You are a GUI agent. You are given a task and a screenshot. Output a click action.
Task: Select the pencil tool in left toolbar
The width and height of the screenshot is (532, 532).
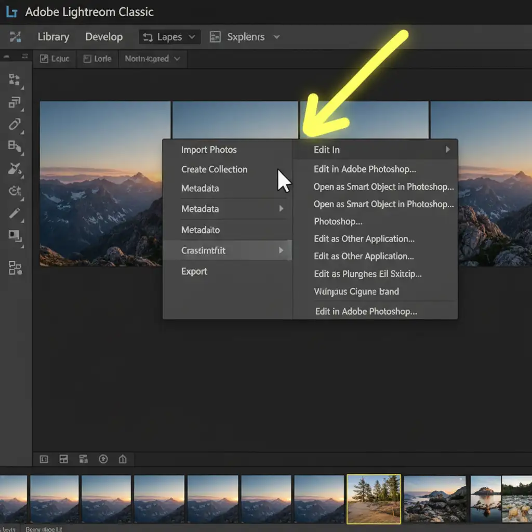(15, 213)
